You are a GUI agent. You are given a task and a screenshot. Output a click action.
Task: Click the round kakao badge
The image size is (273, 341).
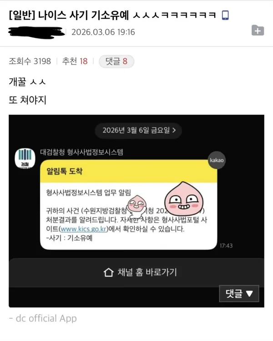pos(217,160)
